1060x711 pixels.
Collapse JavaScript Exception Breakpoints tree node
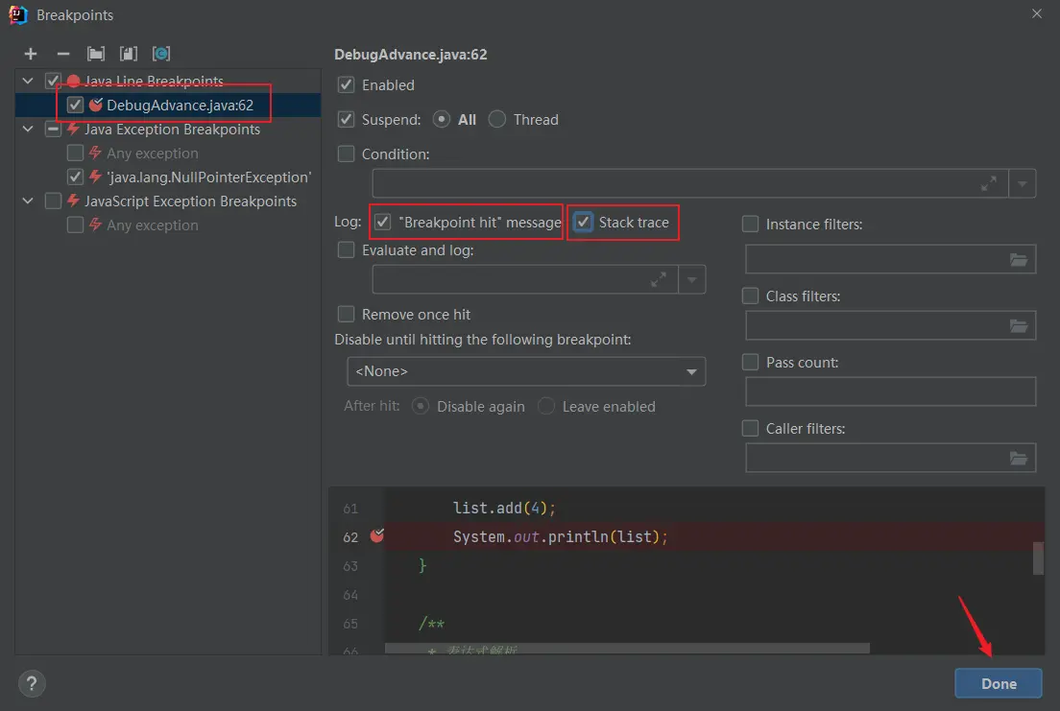28,201
